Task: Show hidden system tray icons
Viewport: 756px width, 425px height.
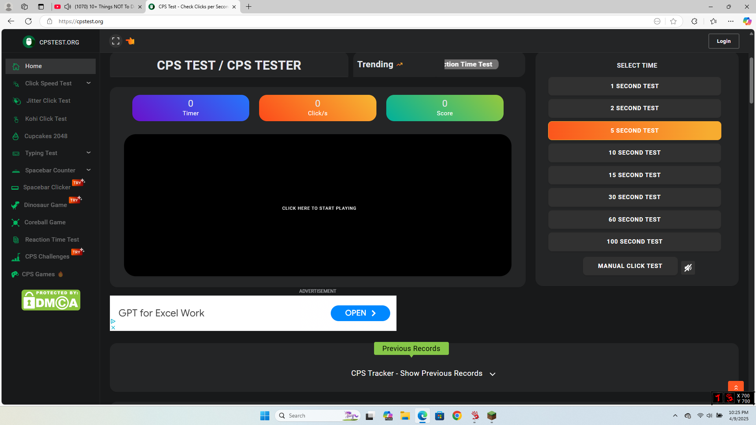Action: point(675,416)
